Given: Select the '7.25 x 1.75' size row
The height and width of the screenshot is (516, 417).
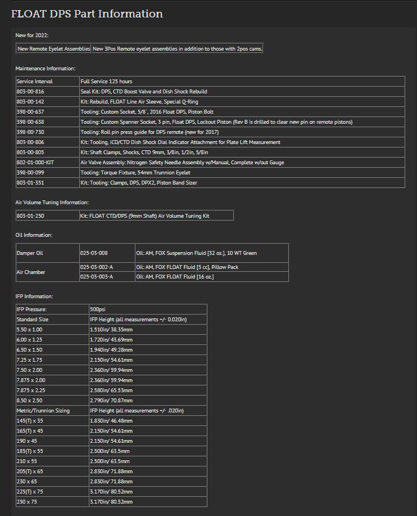Looking at the screenshot, I should click(x=112, y=360).
